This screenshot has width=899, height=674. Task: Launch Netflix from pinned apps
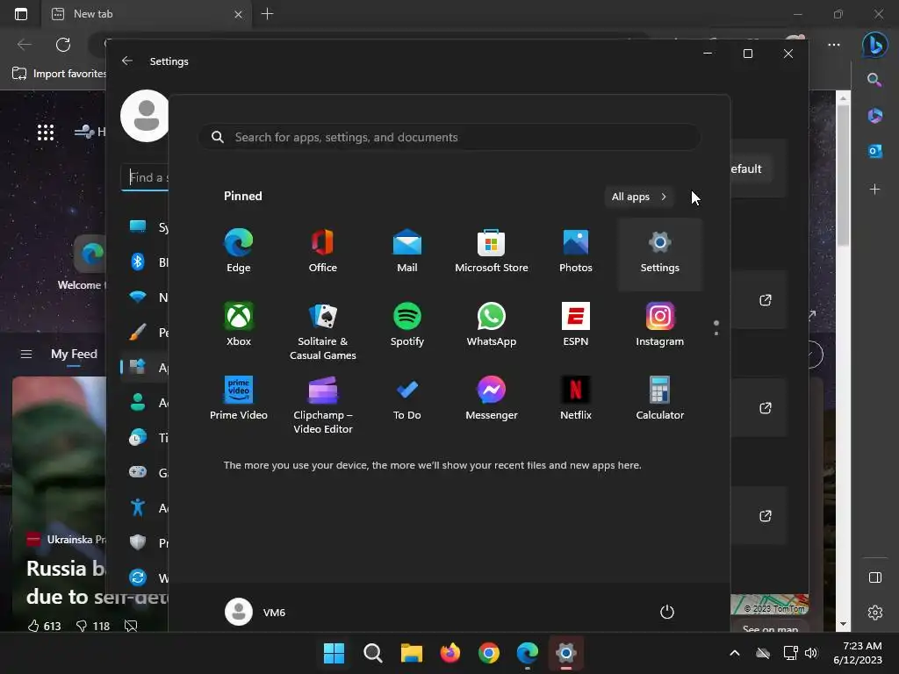point(576,399)
